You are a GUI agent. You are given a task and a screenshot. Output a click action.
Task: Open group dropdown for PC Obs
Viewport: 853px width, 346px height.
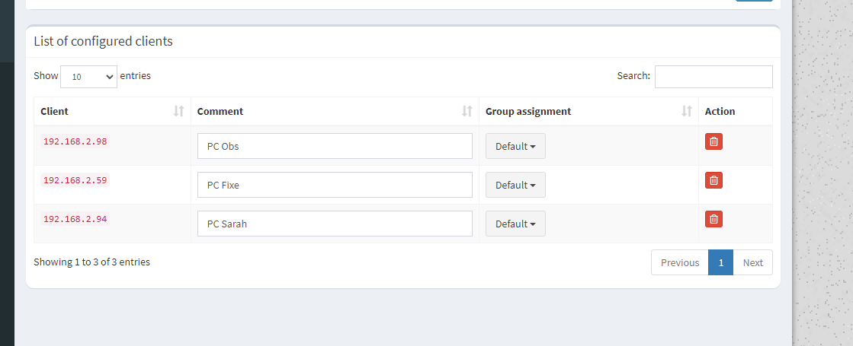coord(515,147)
